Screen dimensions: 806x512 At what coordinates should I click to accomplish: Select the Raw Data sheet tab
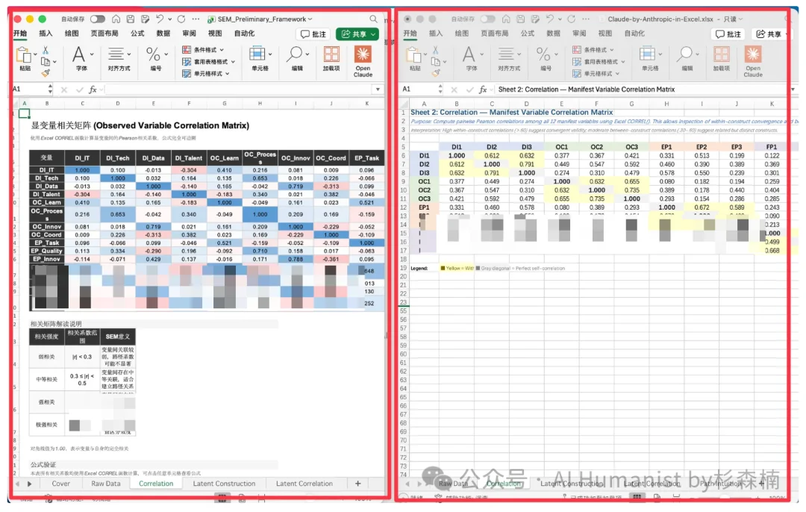click(104, 484)
